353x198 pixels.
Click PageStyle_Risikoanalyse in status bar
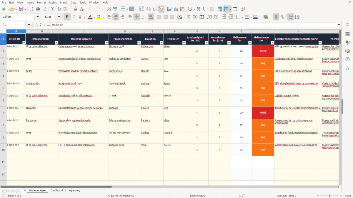[121, 196]
